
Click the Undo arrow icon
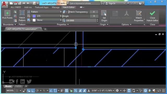pos(28,3)
